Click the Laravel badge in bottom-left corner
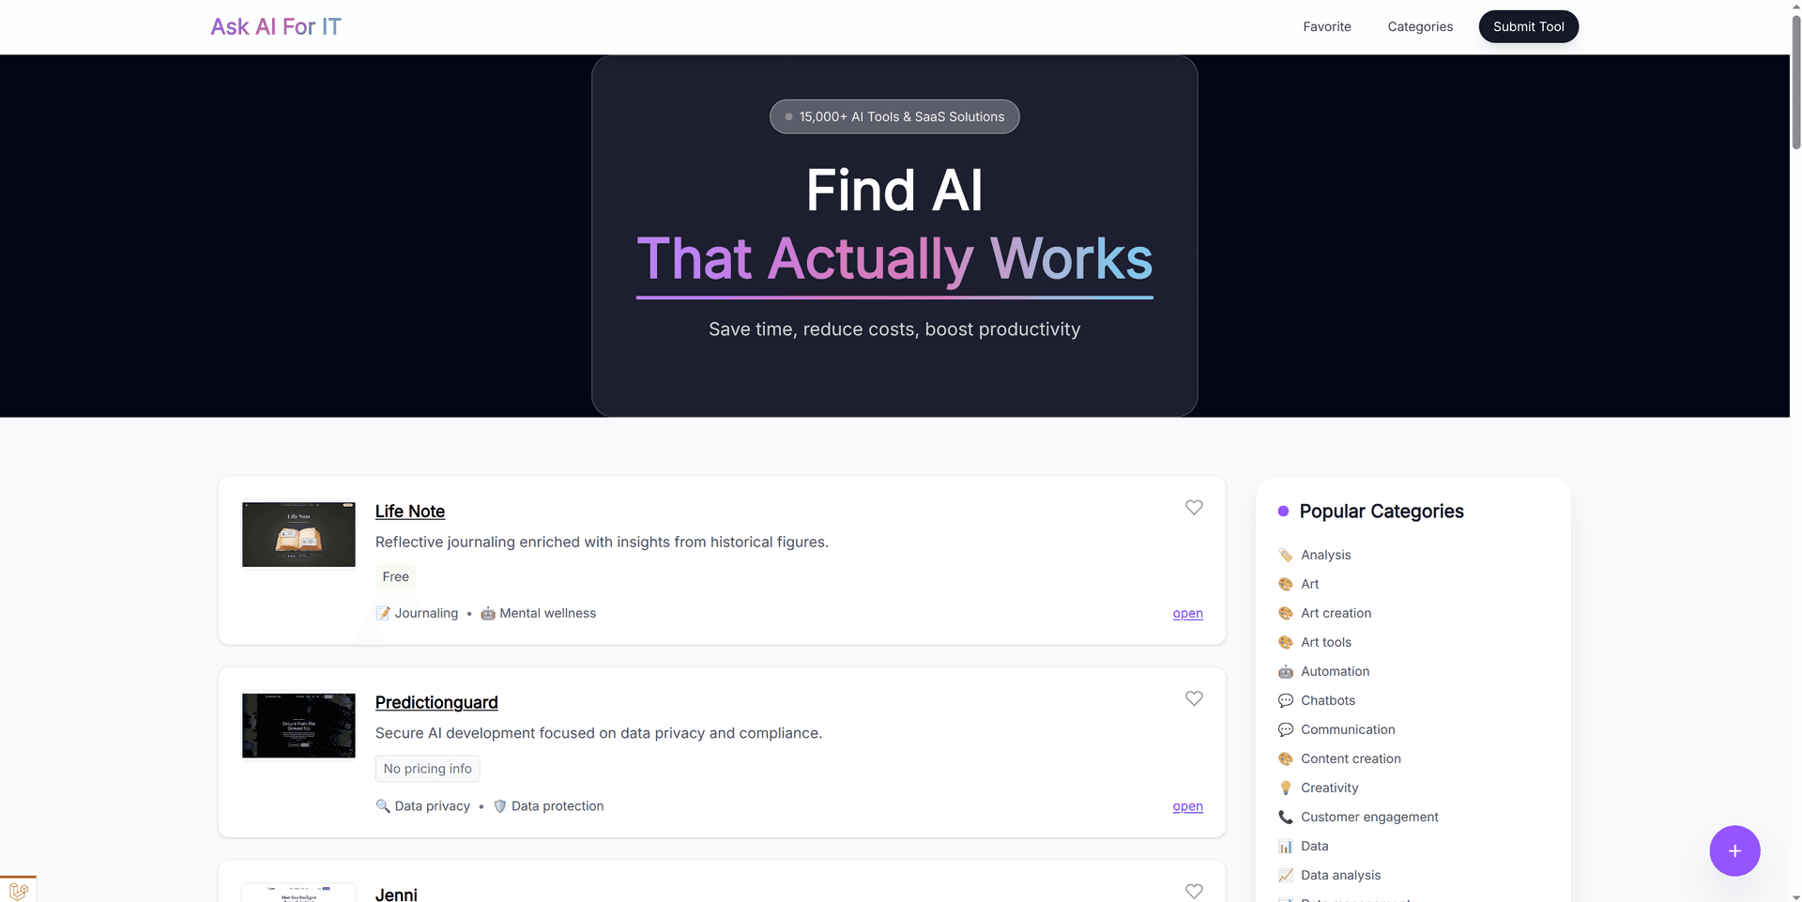 18,889
